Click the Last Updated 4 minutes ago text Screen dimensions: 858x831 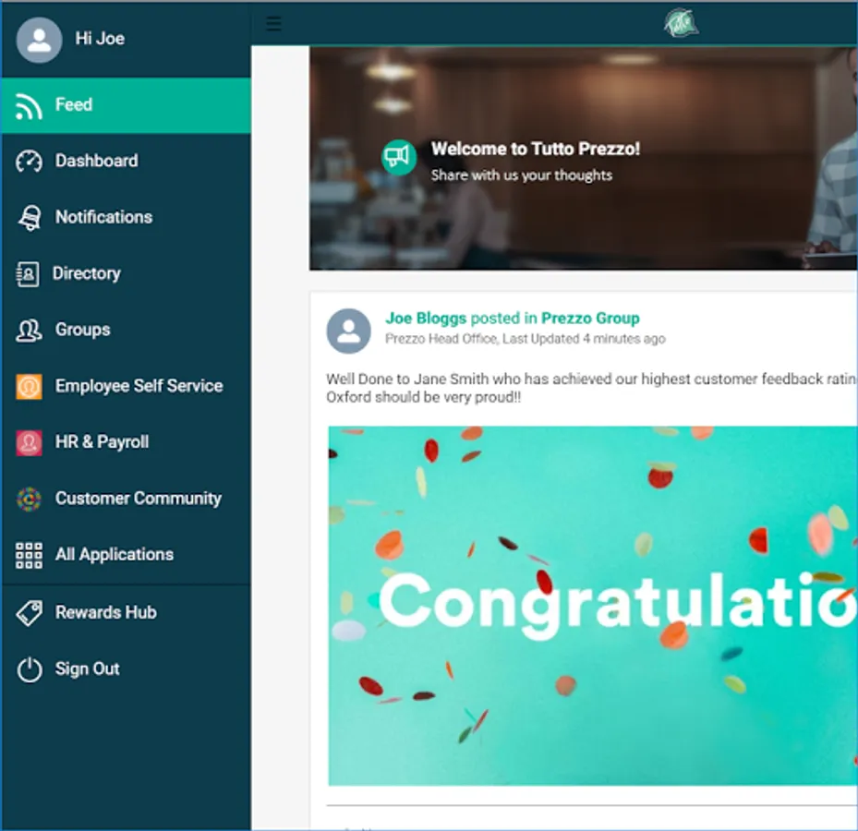point(584,339)
